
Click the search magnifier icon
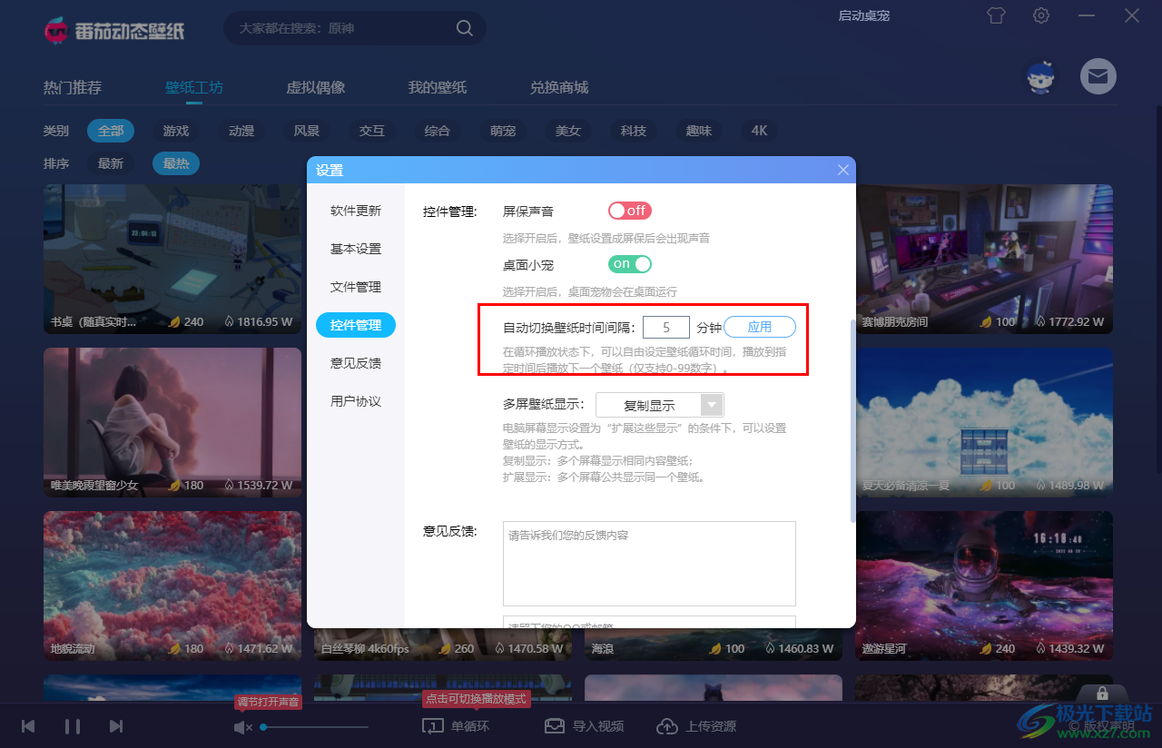464,28
